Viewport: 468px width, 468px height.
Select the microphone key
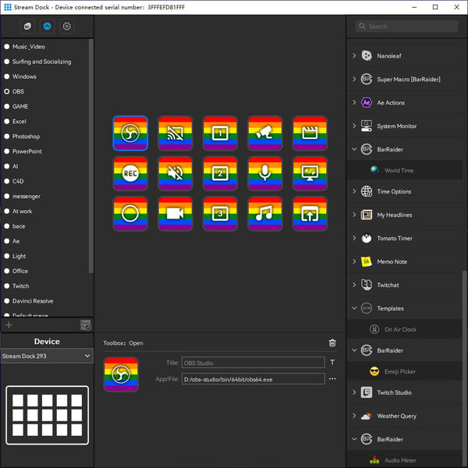pos(264,173)
